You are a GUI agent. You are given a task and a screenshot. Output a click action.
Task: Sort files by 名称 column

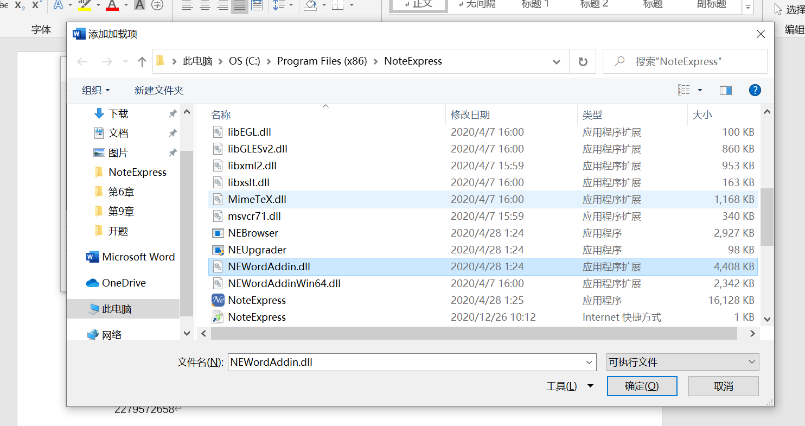tap(221, 115)
